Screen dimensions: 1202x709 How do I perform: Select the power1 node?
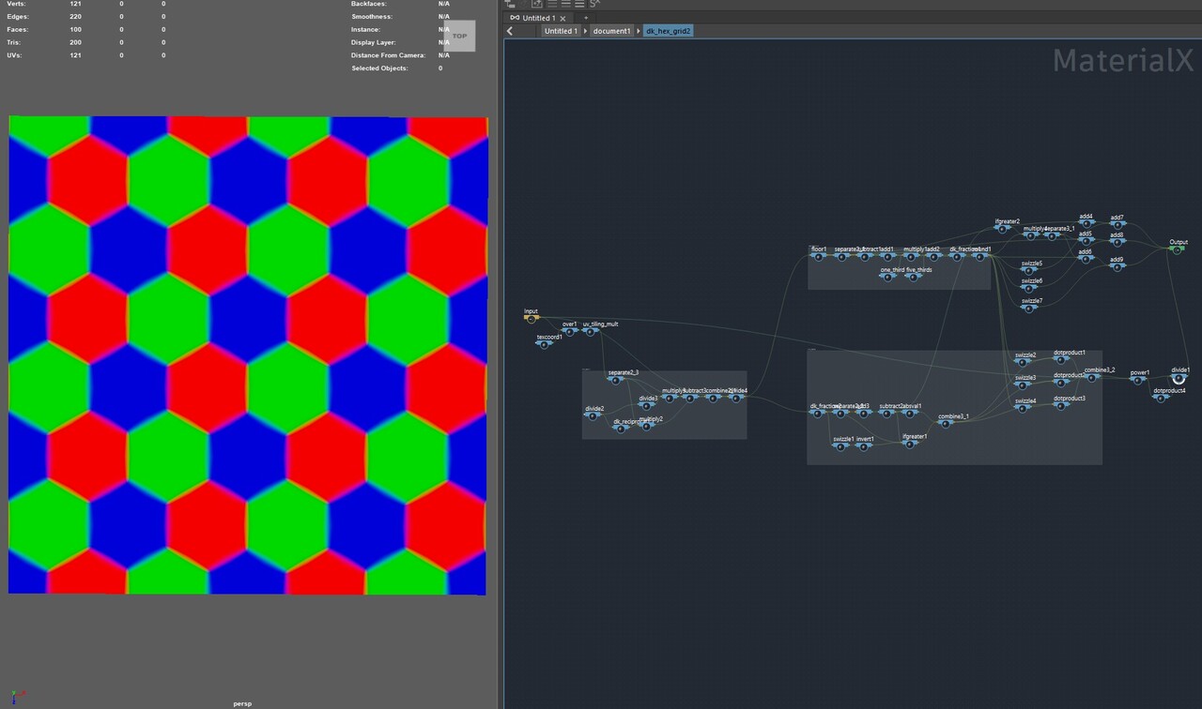pyautogui.click(x=1138, y=380)
